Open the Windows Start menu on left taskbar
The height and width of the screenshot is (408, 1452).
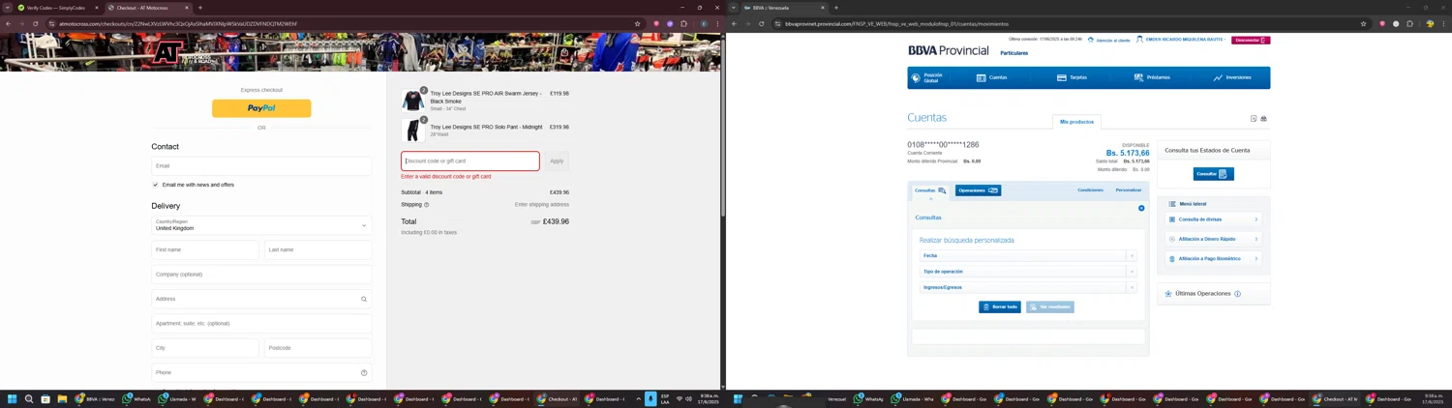coord(13,398)
